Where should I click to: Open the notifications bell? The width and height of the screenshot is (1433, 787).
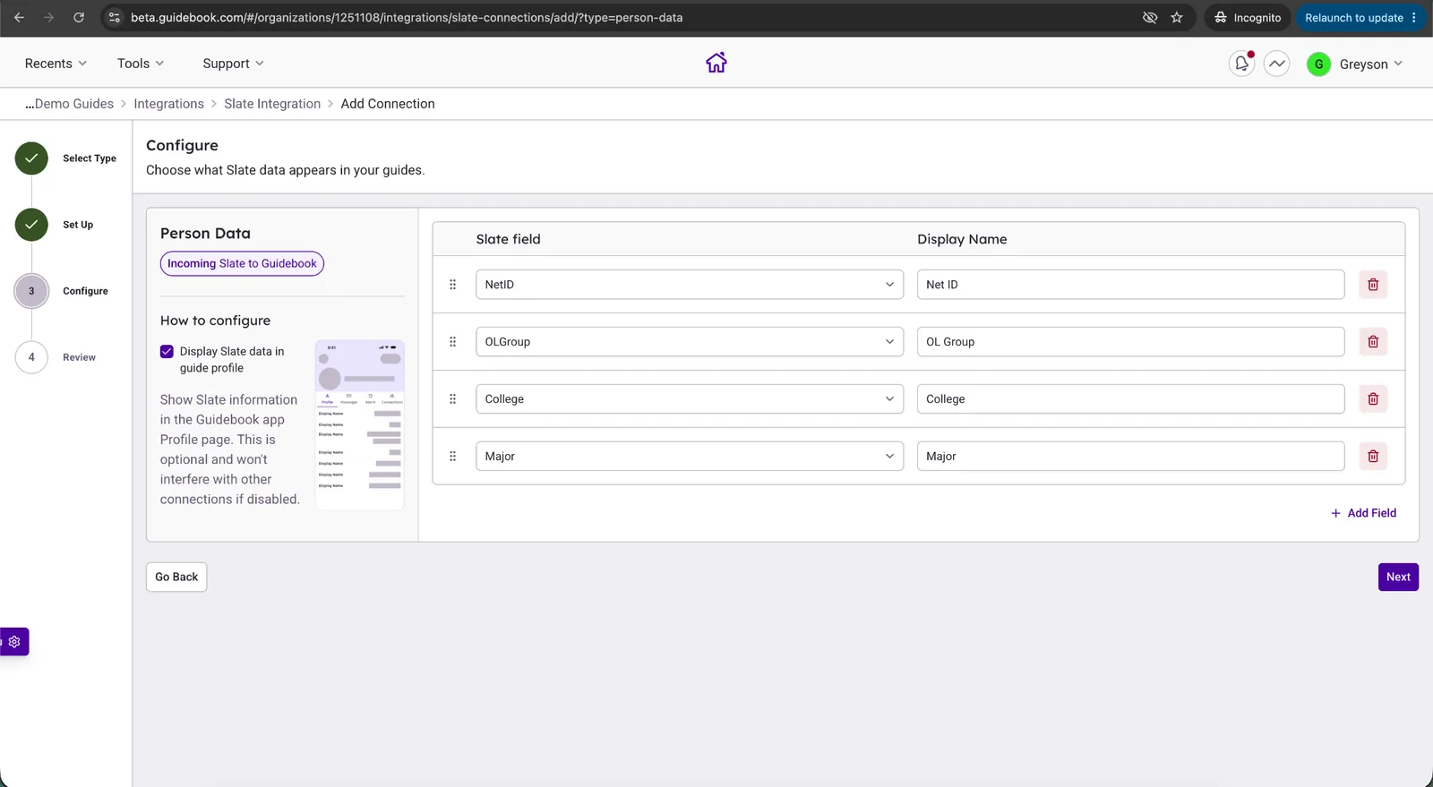click(1241, 64)
